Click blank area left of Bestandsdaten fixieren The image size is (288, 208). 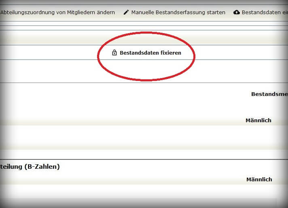pos(49,53)
